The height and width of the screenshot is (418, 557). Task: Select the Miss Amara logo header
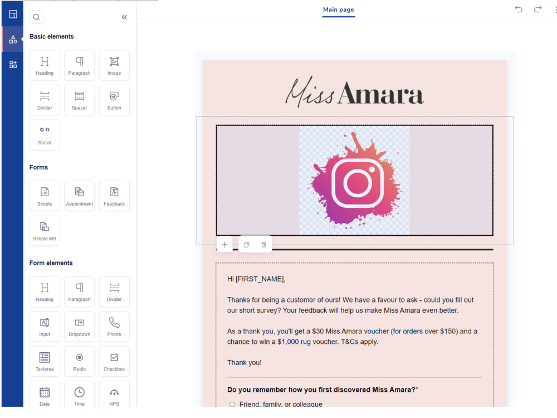click(x=354, y=91)
